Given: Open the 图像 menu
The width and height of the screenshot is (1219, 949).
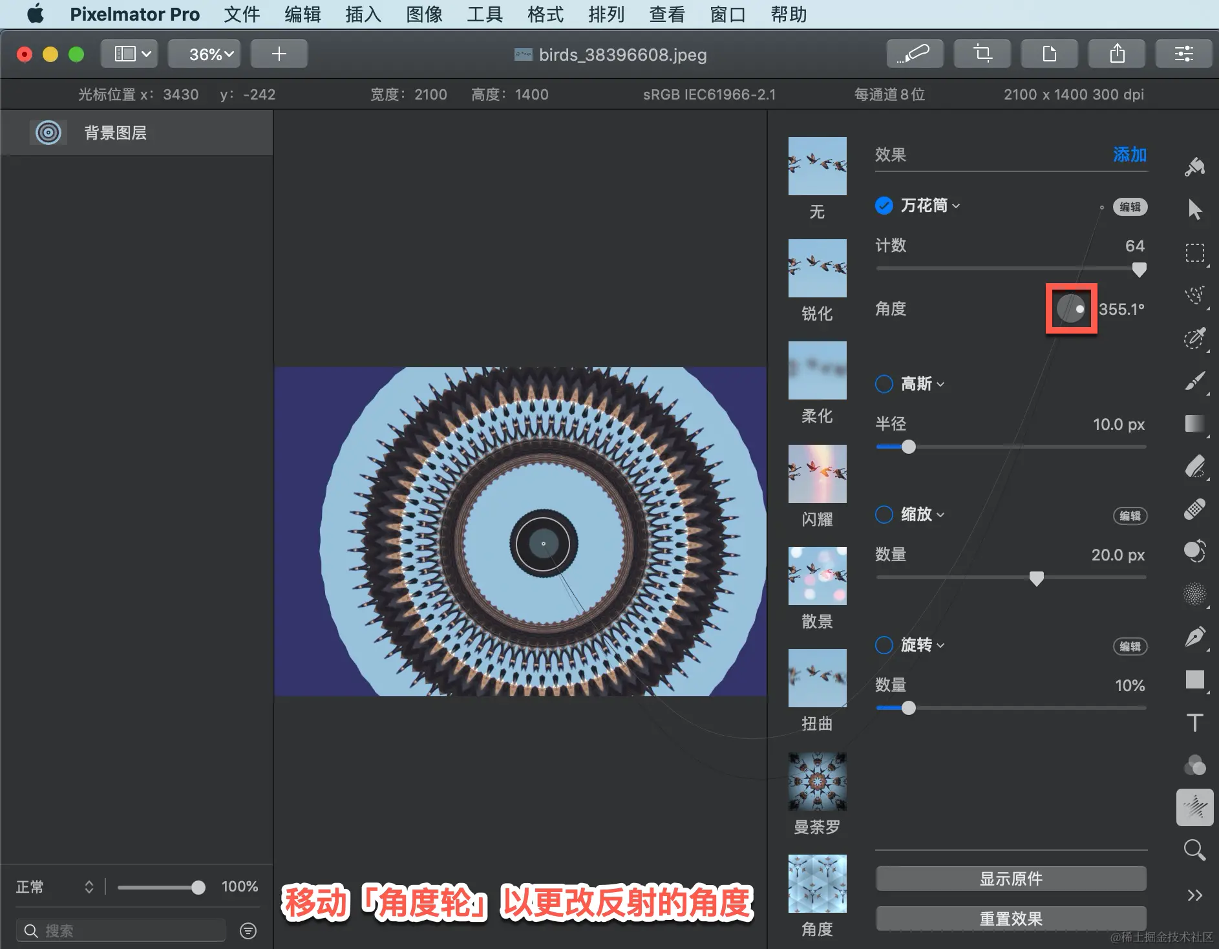Looking at the screenshot, I should click(424, 14).
